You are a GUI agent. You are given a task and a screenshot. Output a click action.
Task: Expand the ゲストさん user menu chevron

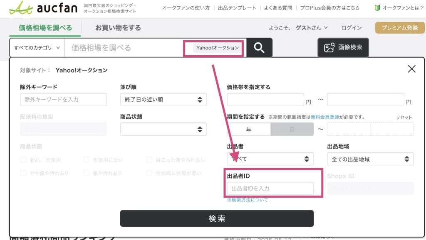tap(326, 28)
